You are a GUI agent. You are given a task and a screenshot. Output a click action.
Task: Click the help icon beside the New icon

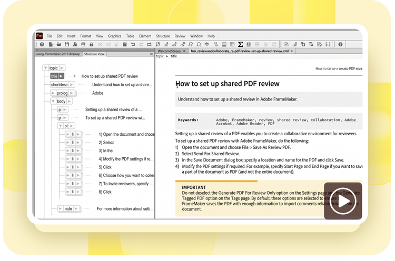tap(42, 44)
